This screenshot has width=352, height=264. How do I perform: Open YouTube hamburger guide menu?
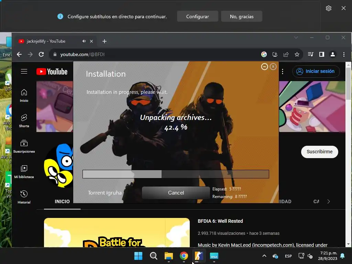click(24, 71)
